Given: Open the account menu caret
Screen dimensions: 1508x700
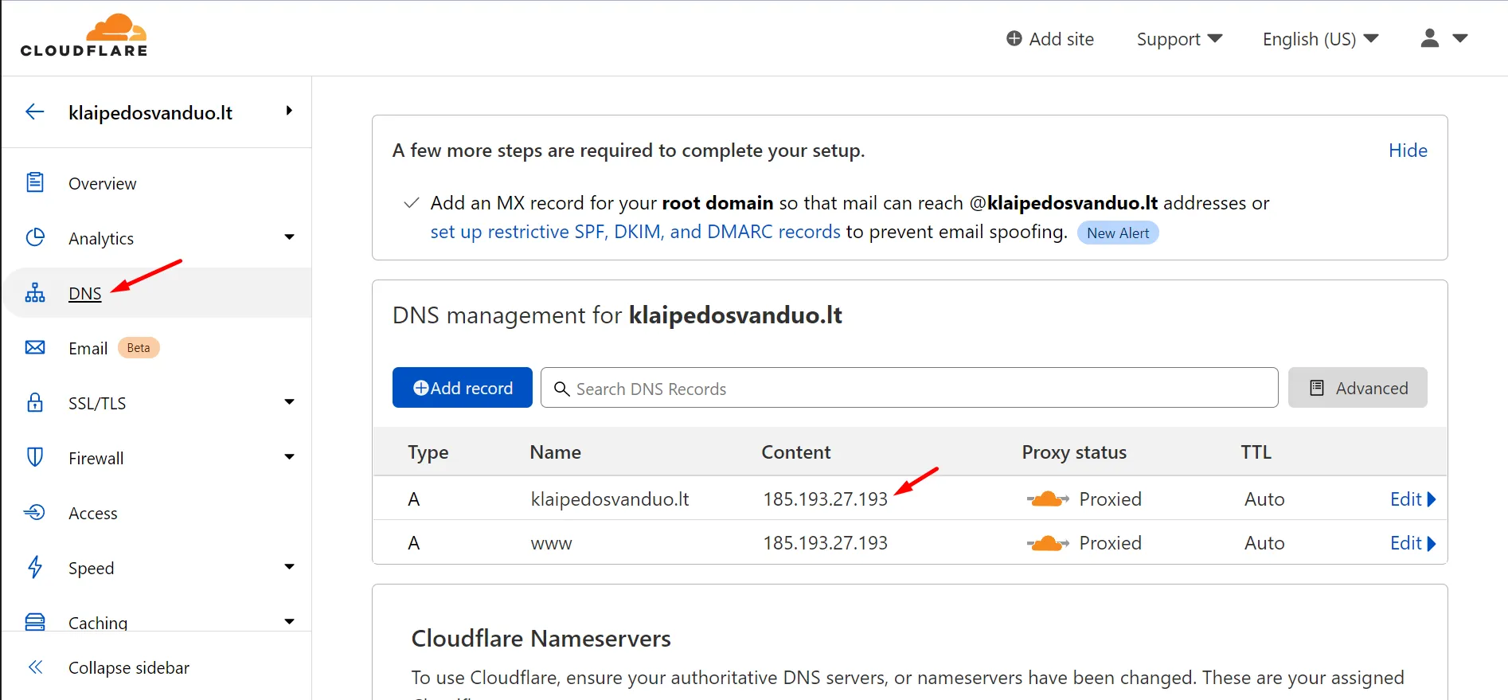Looking at the screenshot, I should click(1459, 38).
